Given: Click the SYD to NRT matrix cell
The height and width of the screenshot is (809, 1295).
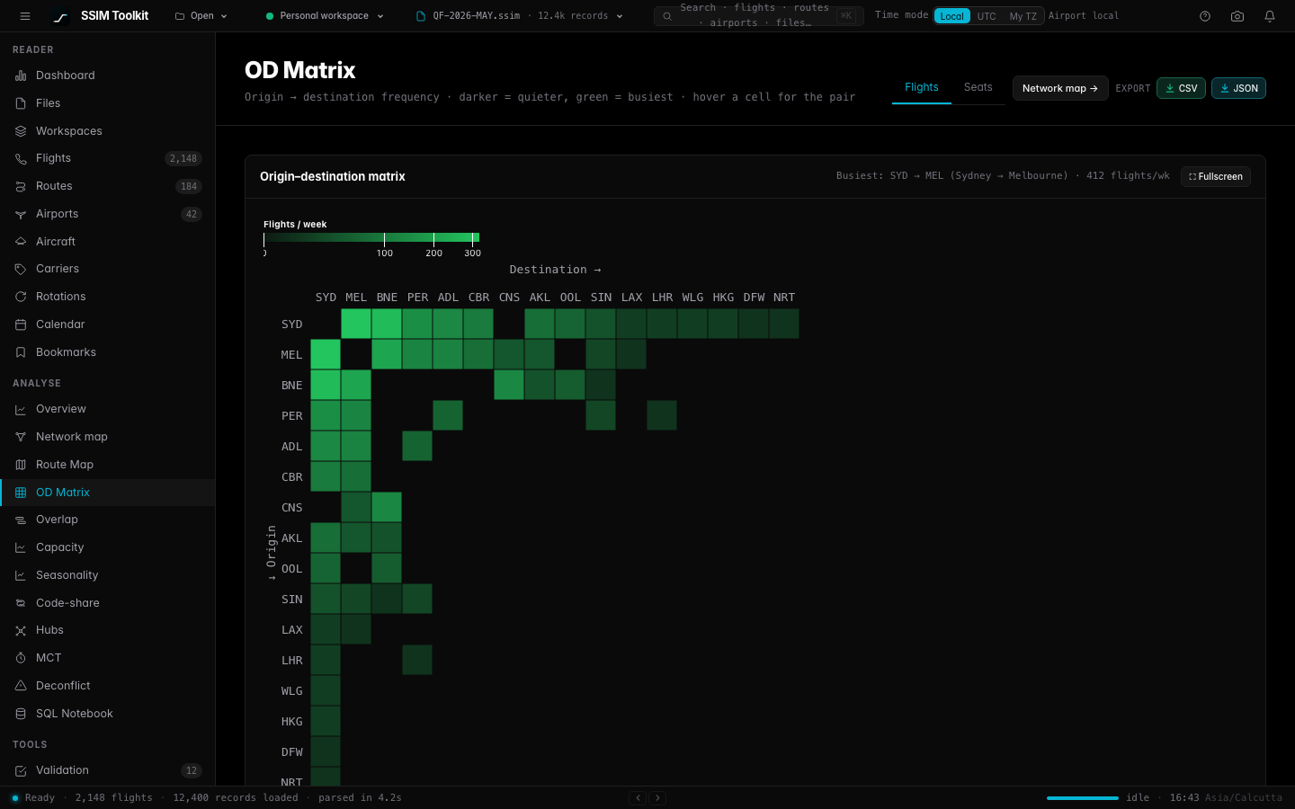Looking at the screenshot, I should pos(784,324).
